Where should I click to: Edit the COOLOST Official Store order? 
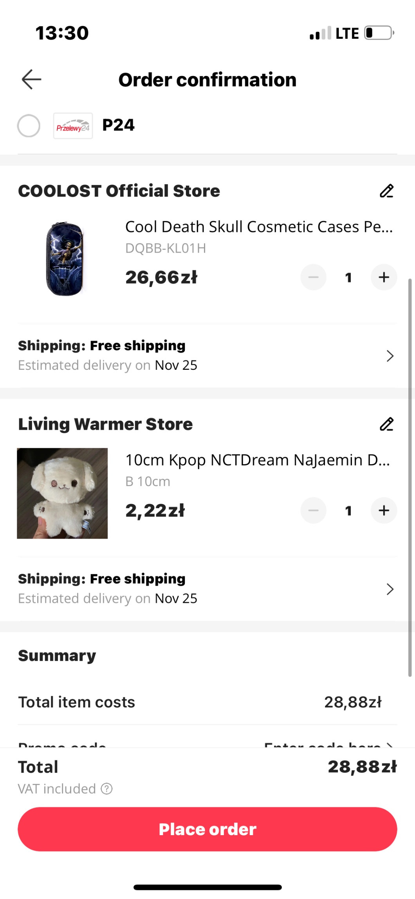(x=386, y=191)
